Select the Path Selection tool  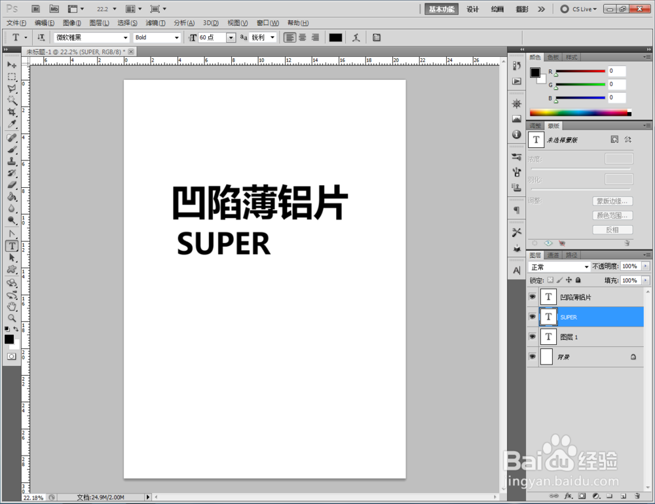(x=12, y=258)
